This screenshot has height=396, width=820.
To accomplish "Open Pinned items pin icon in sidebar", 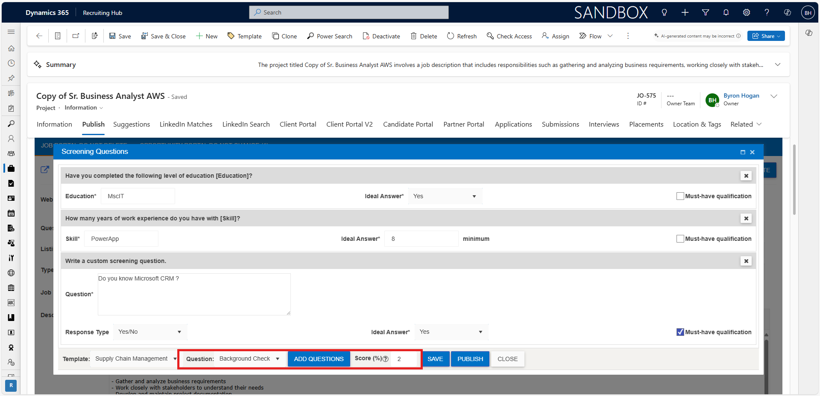I will 11,78.
